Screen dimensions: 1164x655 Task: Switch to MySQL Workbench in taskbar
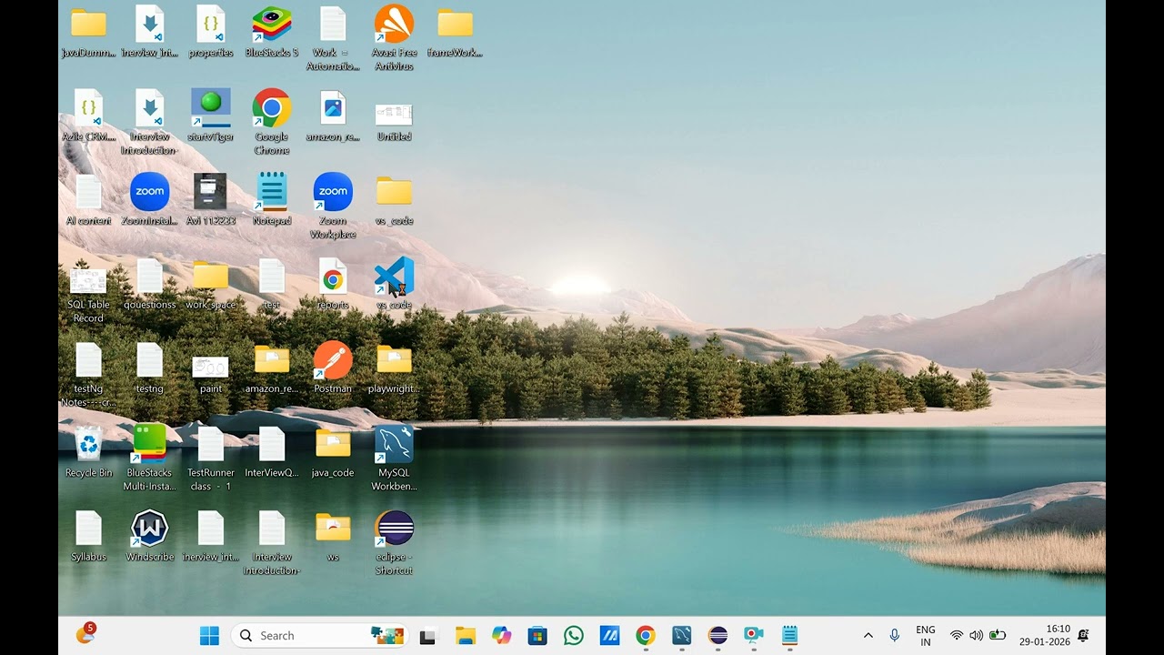click(682, 636)
